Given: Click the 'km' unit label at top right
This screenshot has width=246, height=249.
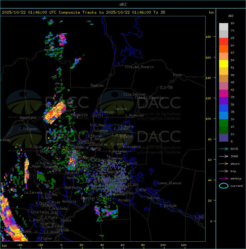Looking at the screenshot, I should 211,12.
